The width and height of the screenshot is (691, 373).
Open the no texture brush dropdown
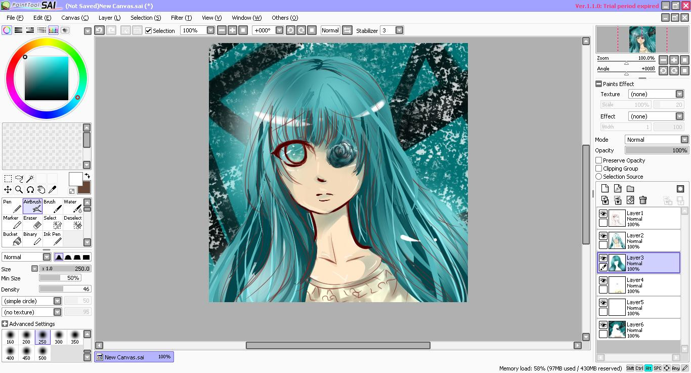coord(57,312)
